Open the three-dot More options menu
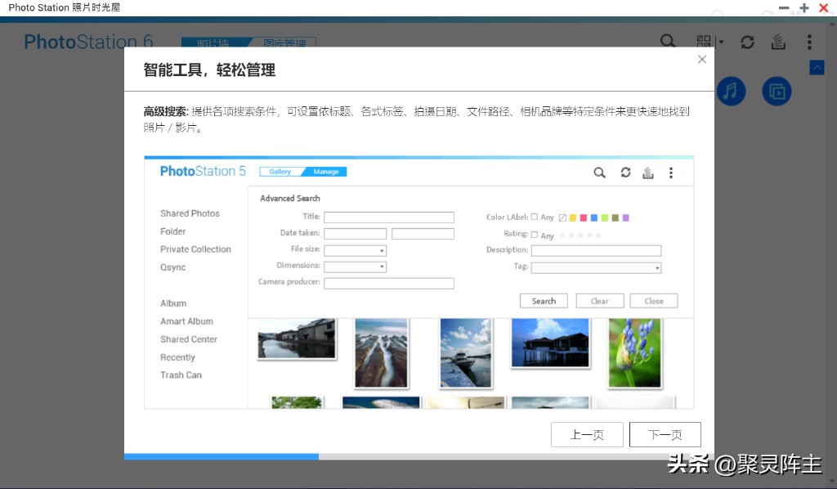The width and height of the screenshot is (837, 489). (809, 42)
